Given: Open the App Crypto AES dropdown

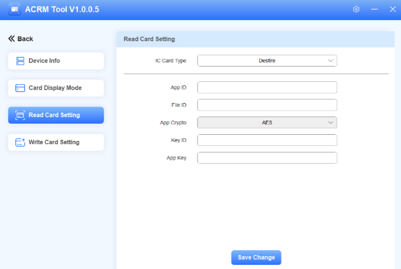Looking at the screenshot, I should click(x=267, y=122).
